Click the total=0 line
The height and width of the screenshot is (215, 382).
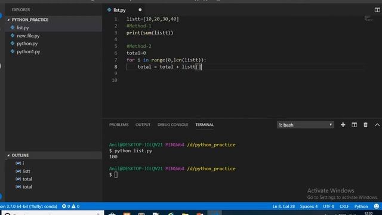tap(136, 53)
